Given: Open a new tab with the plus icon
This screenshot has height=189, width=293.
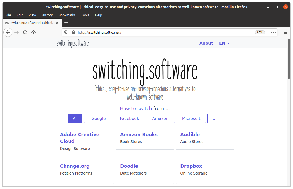Looking at the screenshot, I should pyautogui.click(x=66, y=23).
